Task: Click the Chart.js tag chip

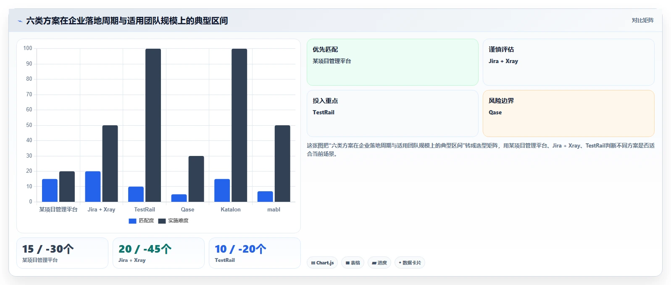Action: (x=322, y=263)
